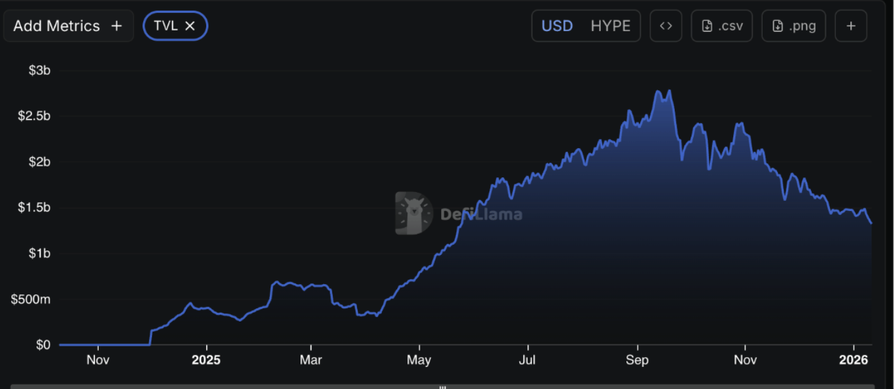Click the plus icon beside Add Metrics

pyautogui.click(x=116, y=26)
